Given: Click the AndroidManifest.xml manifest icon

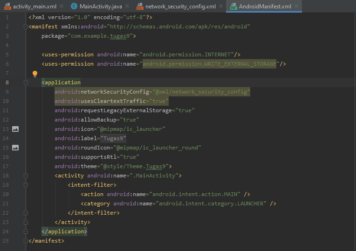Looking at the screenshot, I should [x=233, y=7].
